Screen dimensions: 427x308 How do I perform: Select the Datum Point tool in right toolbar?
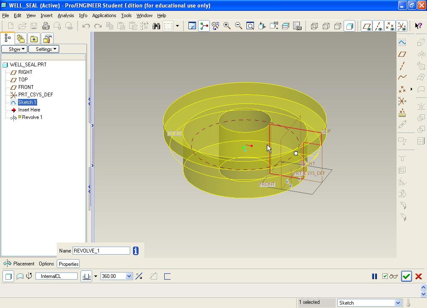[x=402, y=89]
